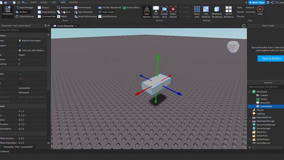Open the Watch window
Viewport: 284px width, 160px height.
(62, 16)
